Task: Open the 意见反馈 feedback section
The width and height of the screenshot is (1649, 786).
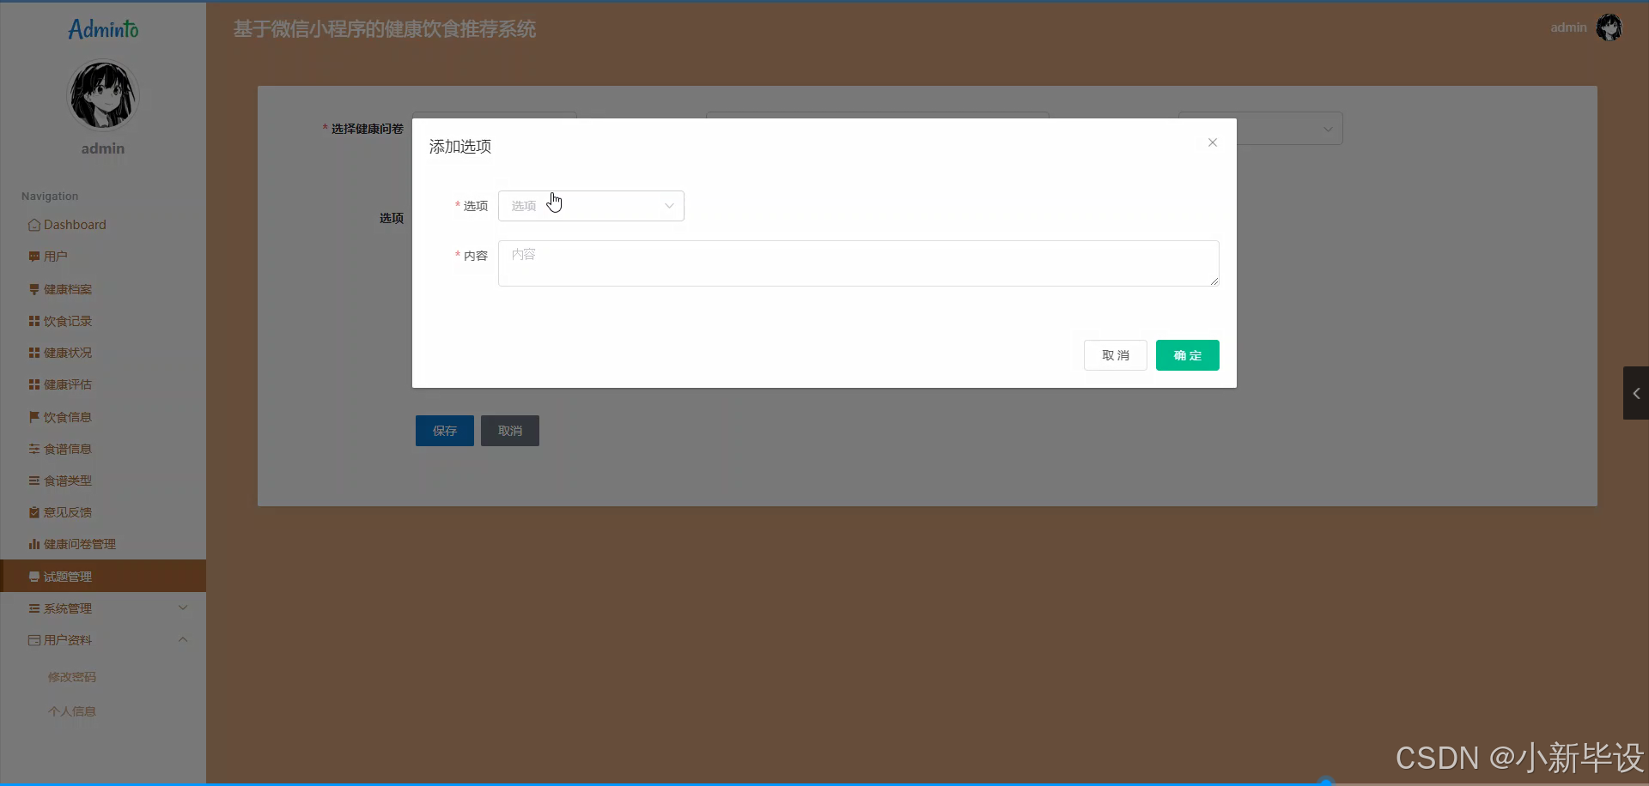Action: pos(66,511)
